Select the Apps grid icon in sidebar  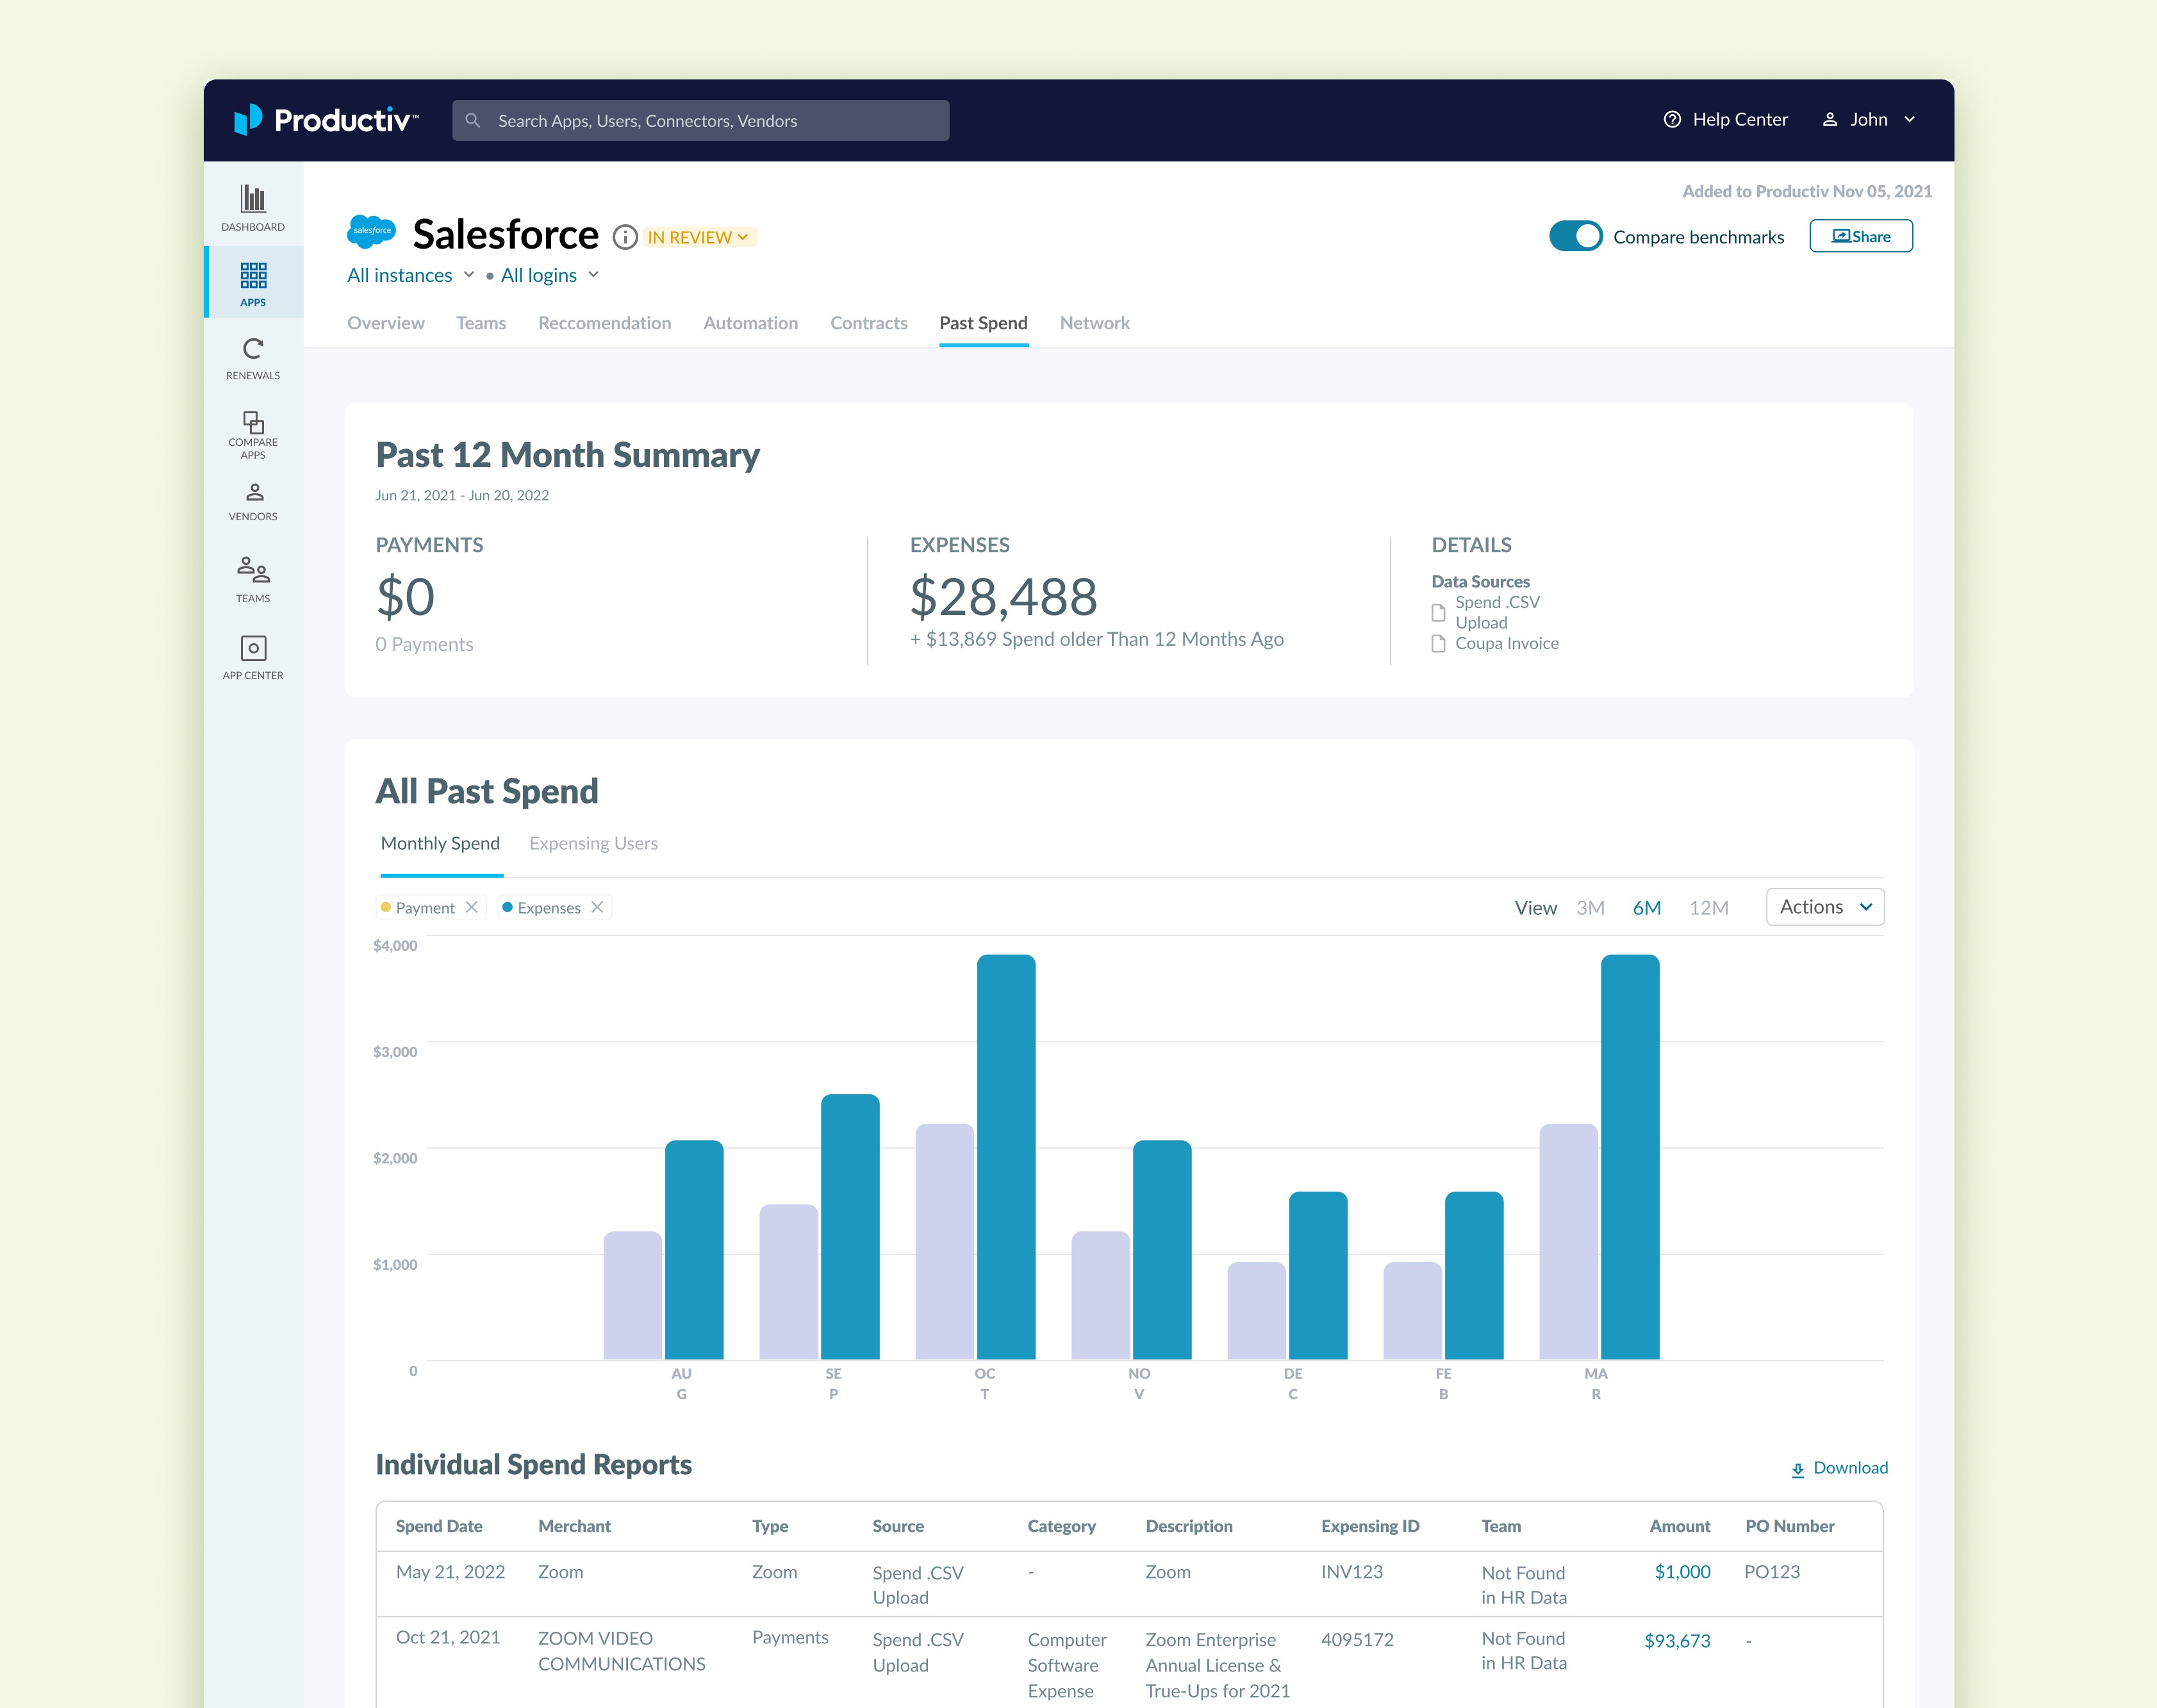coord(253,275)
